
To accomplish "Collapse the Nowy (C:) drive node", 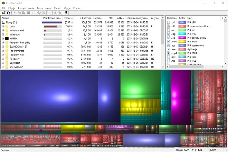I will click(3, 22).
